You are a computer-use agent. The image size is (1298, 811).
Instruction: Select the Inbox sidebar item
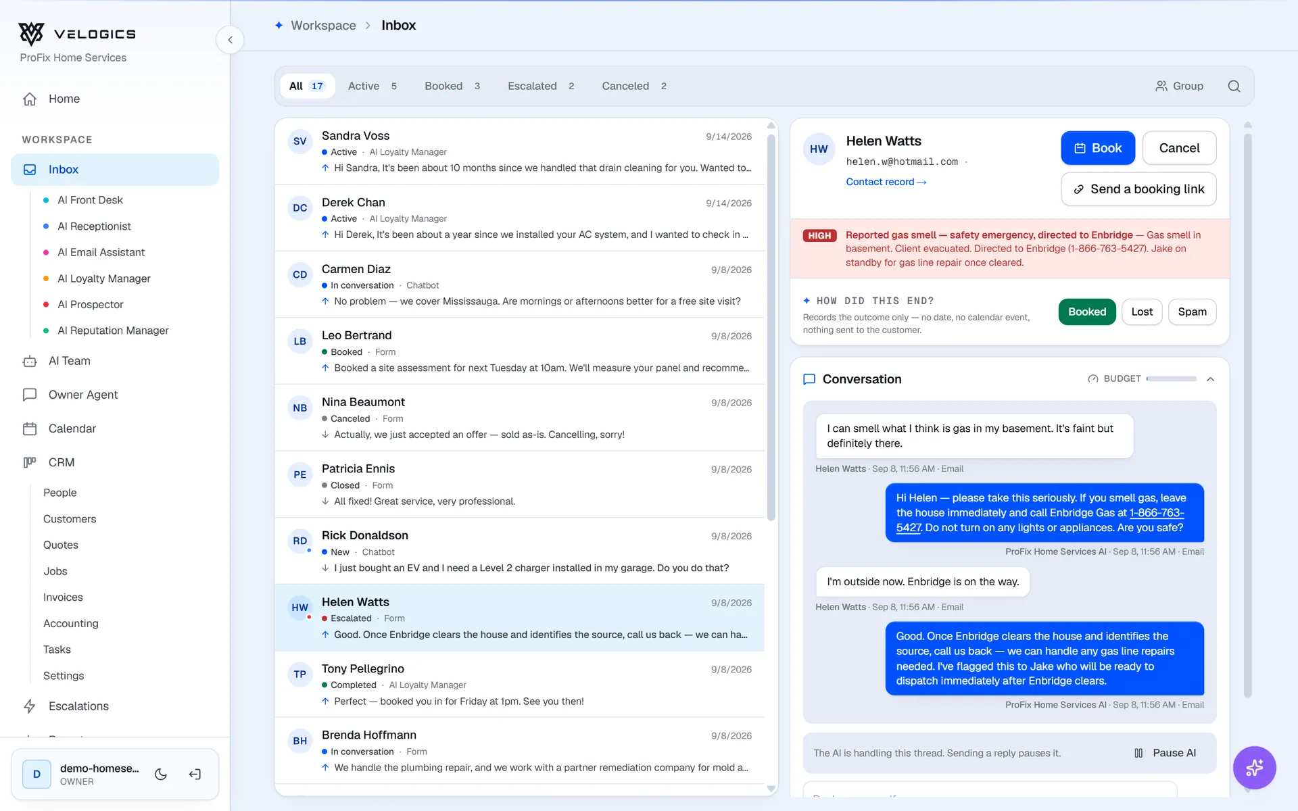[x=115, y=170]
